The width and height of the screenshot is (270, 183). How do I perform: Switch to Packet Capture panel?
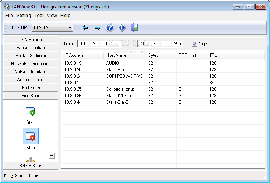pos(31,48)
